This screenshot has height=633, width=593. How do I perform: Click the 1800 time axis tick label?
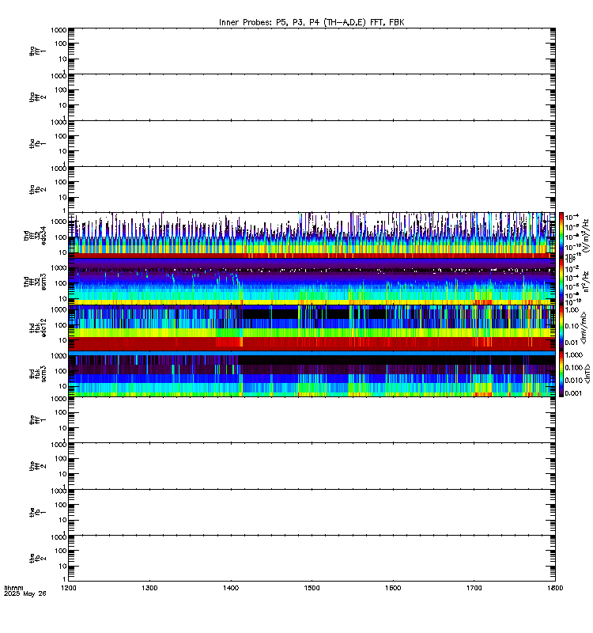pos(555,588)
